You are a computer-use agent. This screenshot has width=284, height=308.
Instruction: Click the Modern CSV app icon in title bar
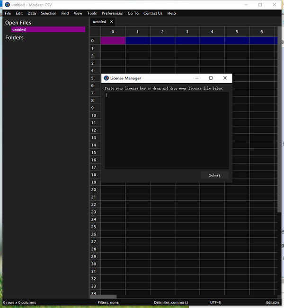(x=8, y=5)
